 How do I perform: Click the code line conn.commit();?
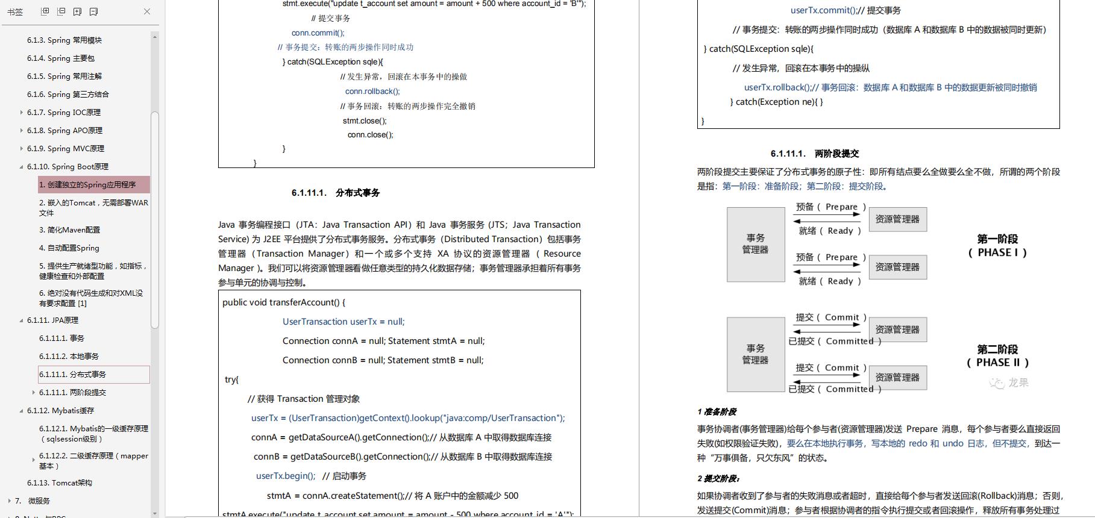(318, 33)
